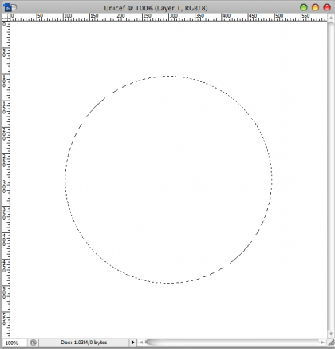This screenshot has height=349, width=335.
Task: Click the window resize grip corner
Action: click(x=330, y=343)
